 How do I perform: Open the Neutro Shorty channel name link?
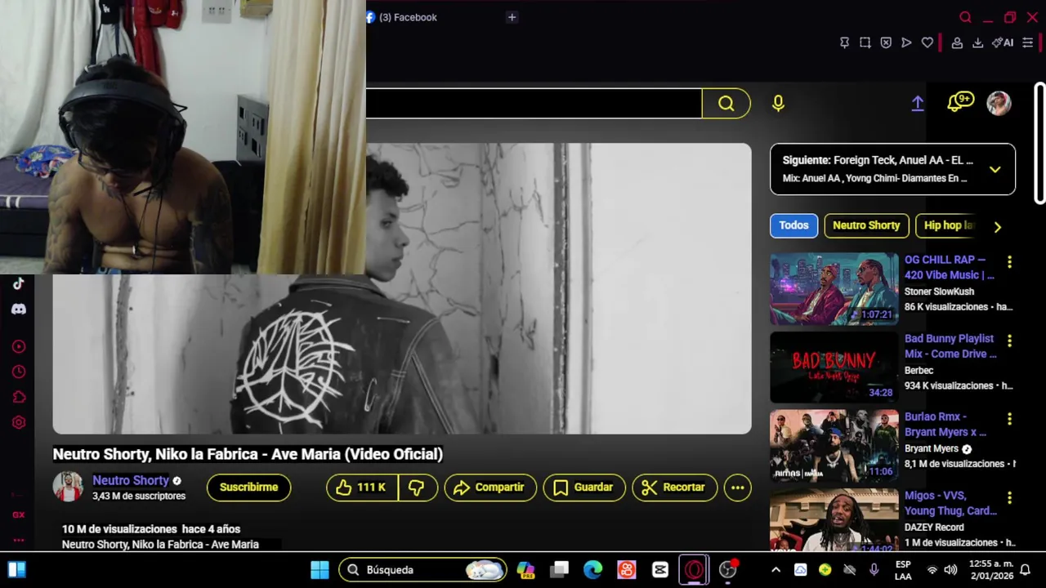tap(131, 480)
